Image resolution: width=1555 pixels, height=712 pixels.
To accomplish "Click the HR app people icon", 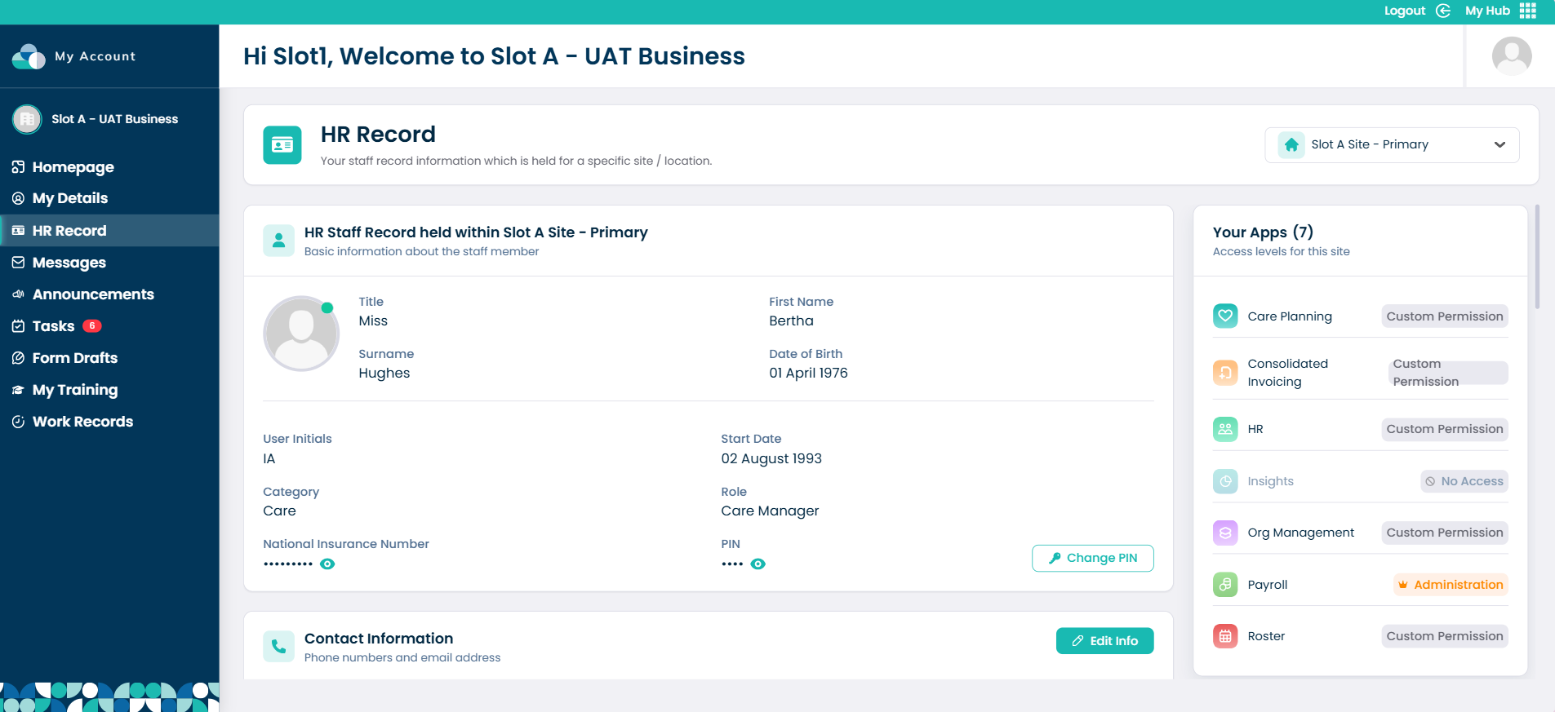I will (1225, 429).
